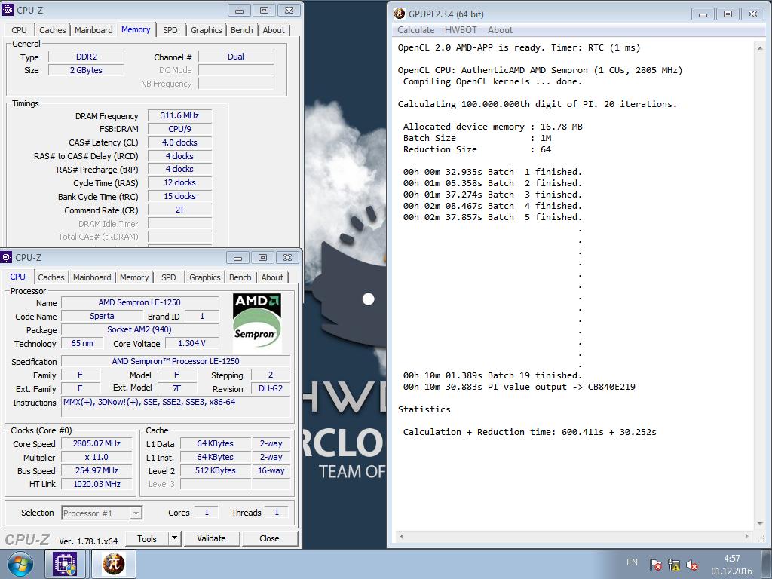
Task: Click GPUPI window title icon
Action: (x=400, y=14)
